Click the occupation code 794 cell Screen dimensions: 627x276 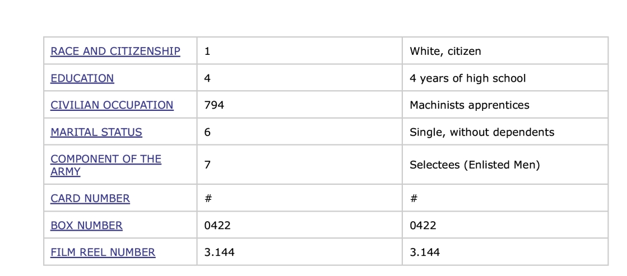pos(214,105)
